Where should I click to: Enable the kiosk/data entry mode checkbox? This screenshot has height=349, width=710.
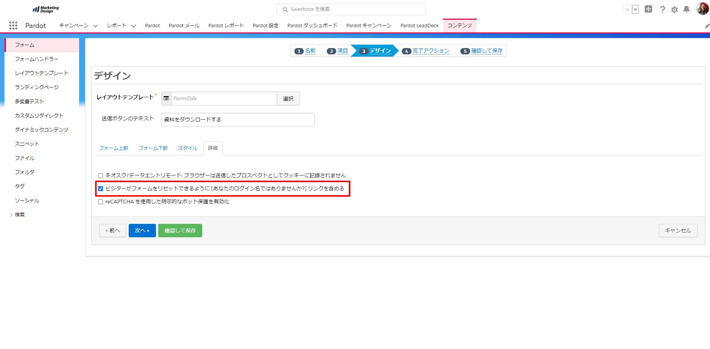(100, 175)
